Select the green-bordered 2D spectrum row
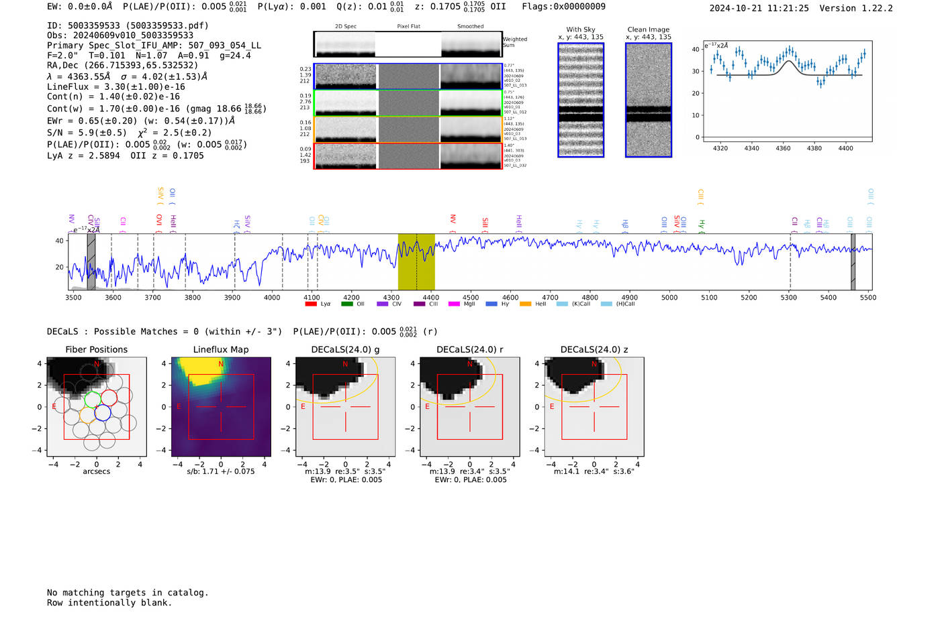The height and width of the screenshot is (639, 940). tap(408, 103)
